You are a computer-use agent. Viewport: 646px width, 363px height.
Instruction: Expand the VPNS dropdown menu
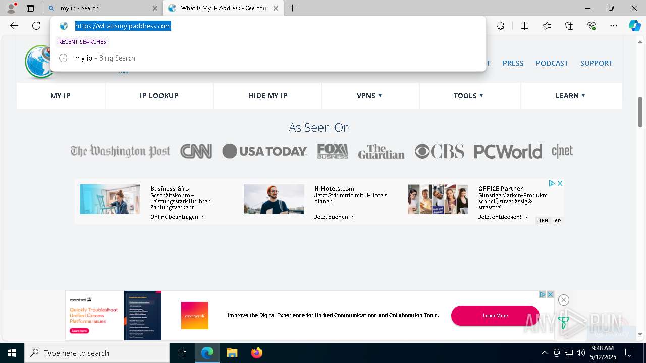pos(369,96)
